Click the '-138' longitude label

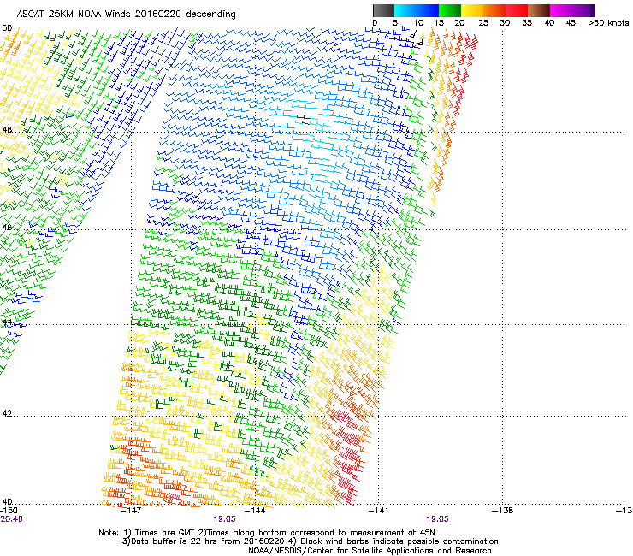[503, 511]
